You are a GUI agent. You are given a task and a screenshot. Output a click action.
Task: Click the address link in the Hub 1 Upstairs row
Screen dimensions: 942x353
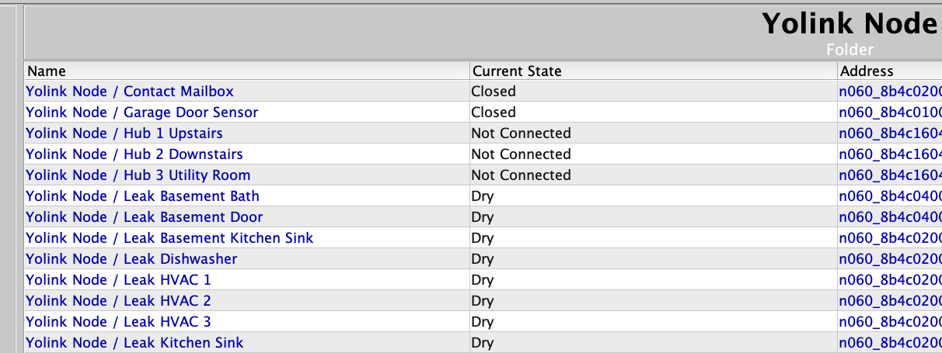click(x=890, y=133)
